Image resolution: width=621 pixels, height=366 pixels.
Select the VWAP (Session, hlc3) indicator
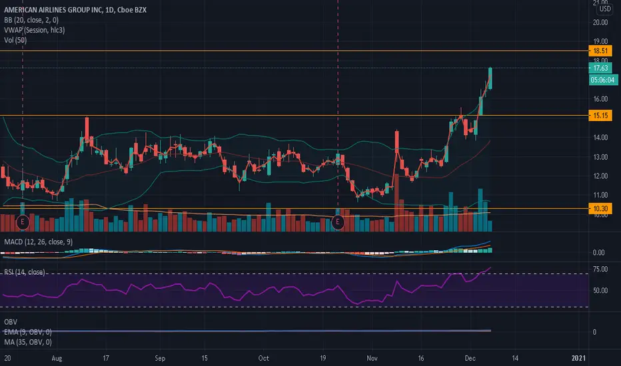click(x=35, y=30)
